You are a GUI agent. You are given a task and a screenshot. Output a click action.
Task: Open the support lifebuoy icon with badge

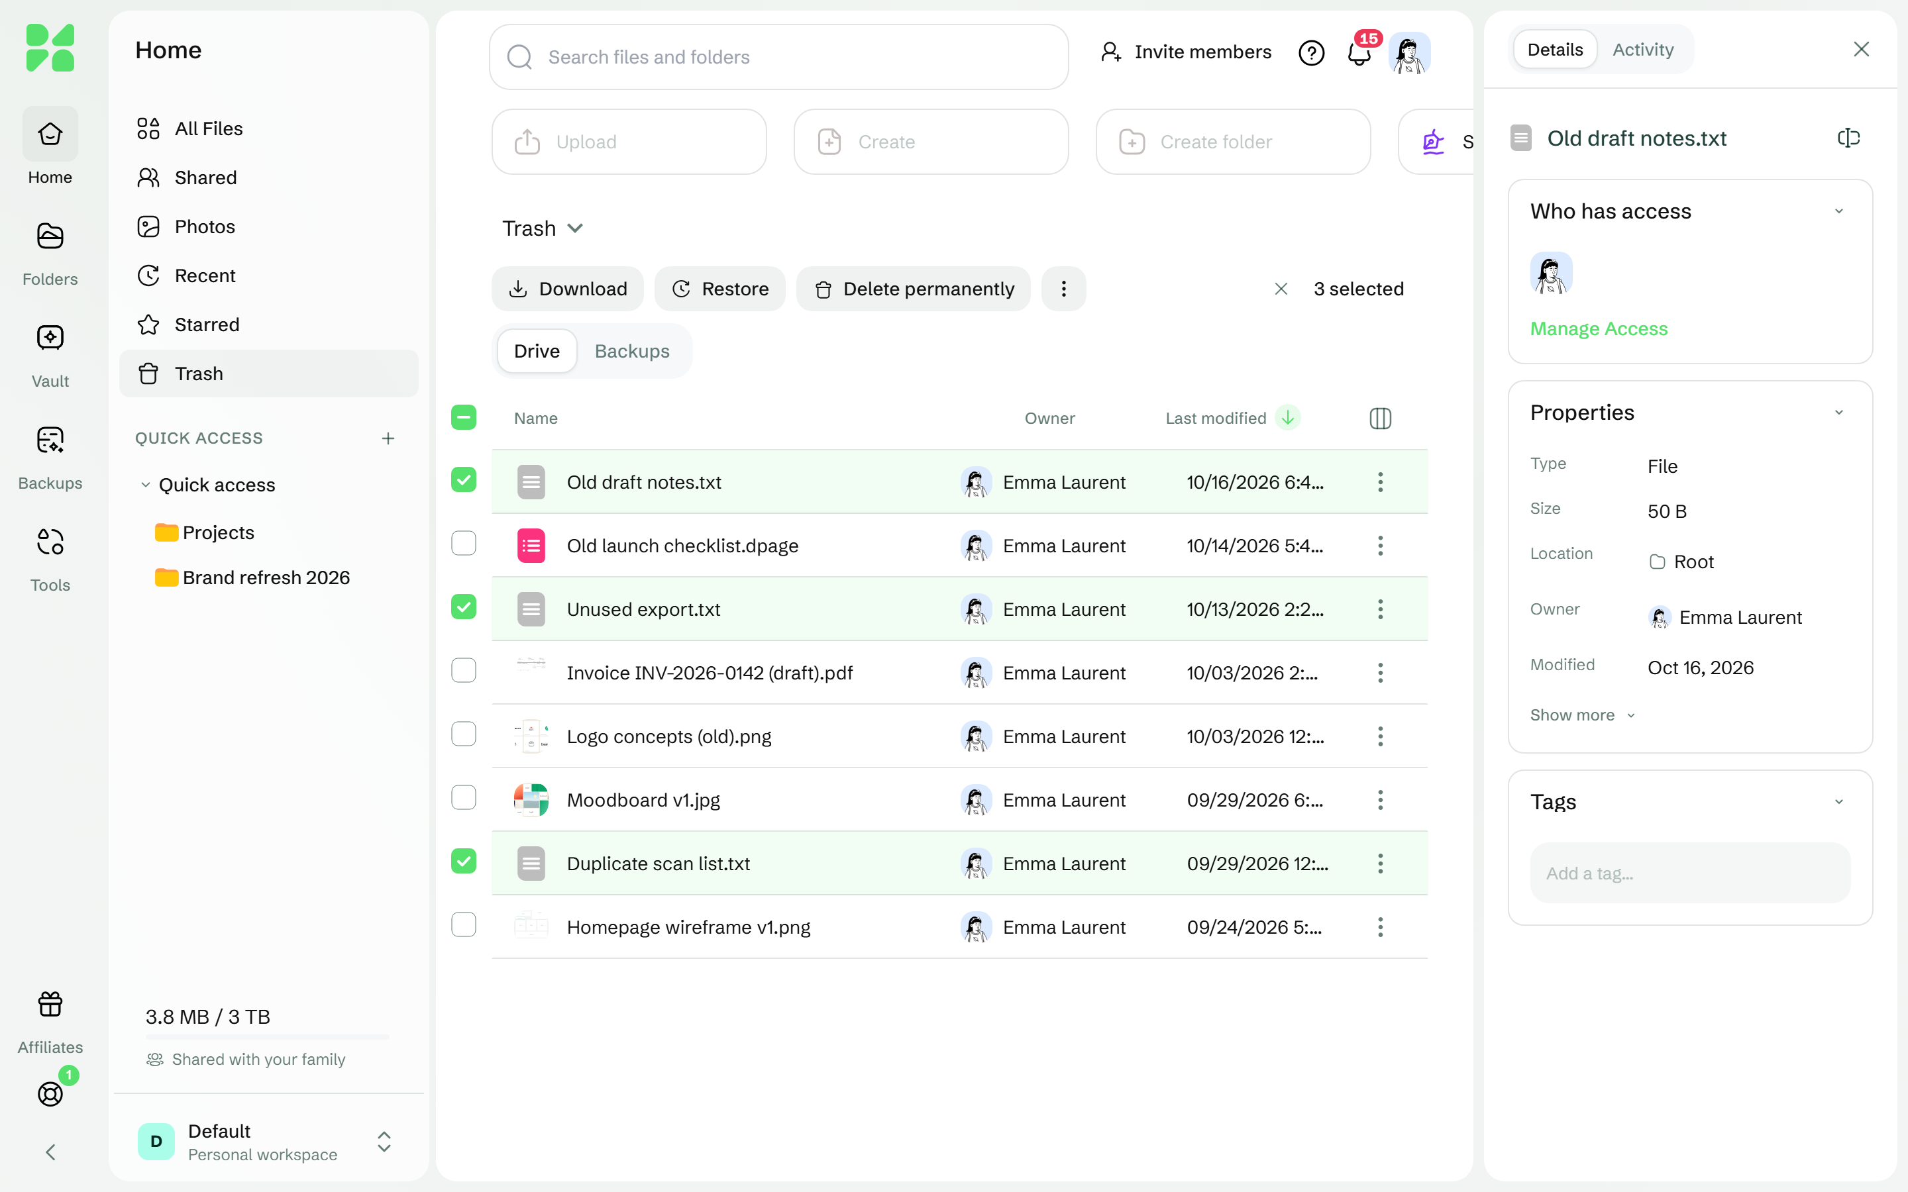coord(50,1093)
